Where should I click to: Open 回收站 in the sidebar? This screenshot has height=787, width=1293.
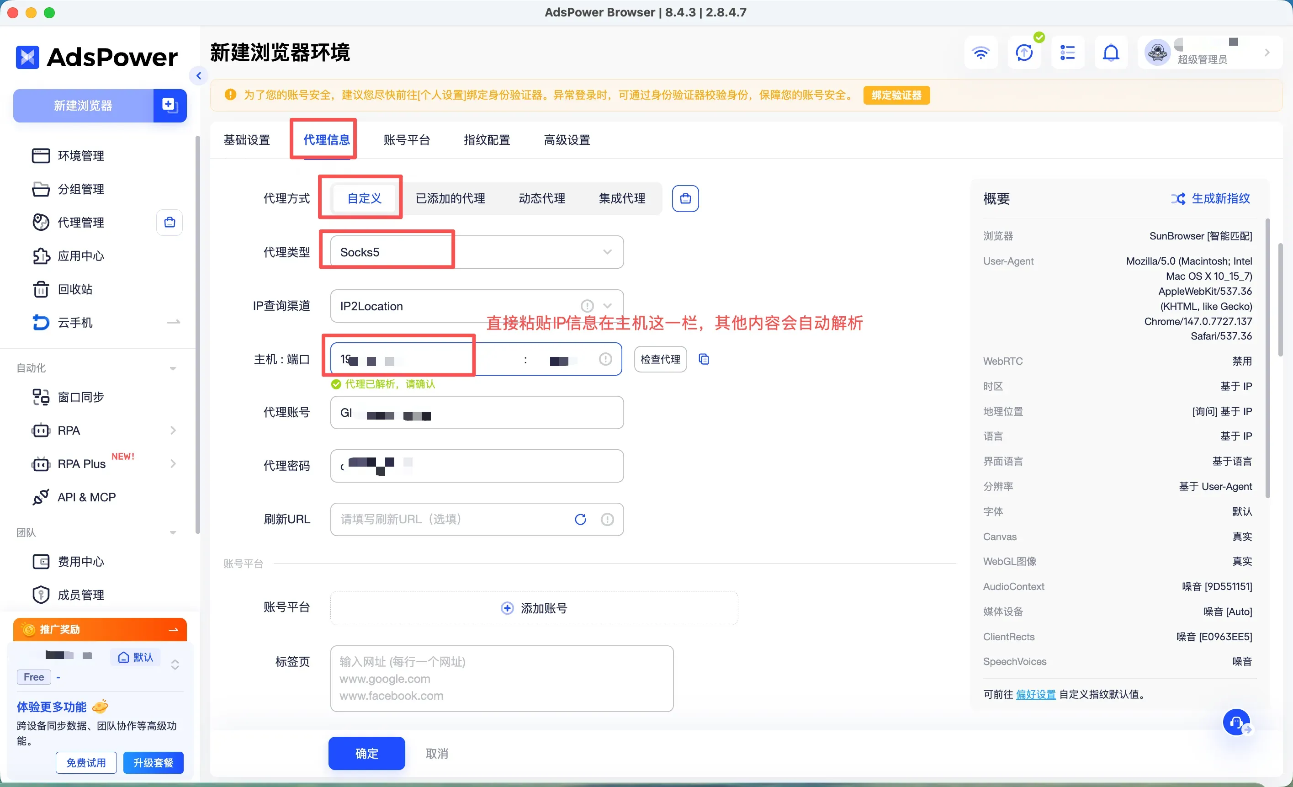(75, 289)
